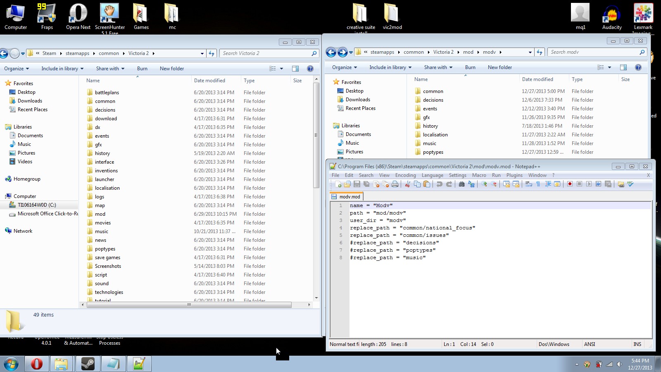Click the Open file icon in Notepad++

click(x=347, y=184)
